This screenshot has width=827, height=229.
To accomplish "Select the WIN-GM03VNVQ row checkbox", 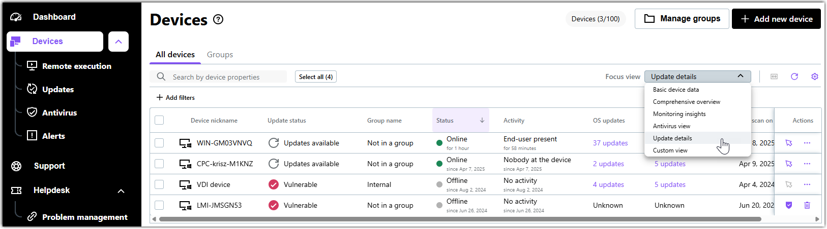I will [x=159, y=143].
